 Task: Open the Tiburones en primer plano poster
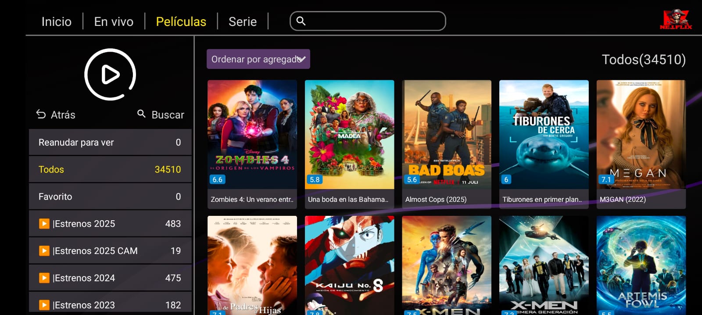[x=544, y=144]
